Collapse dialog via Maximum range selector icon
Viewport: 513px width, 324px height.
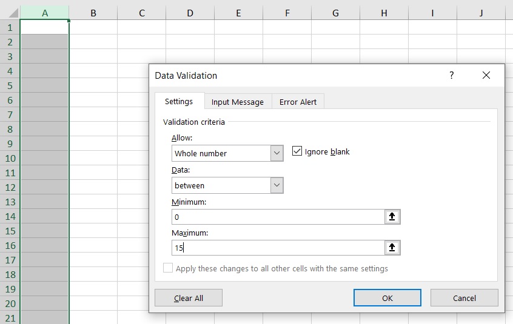[x=392, y=248]
